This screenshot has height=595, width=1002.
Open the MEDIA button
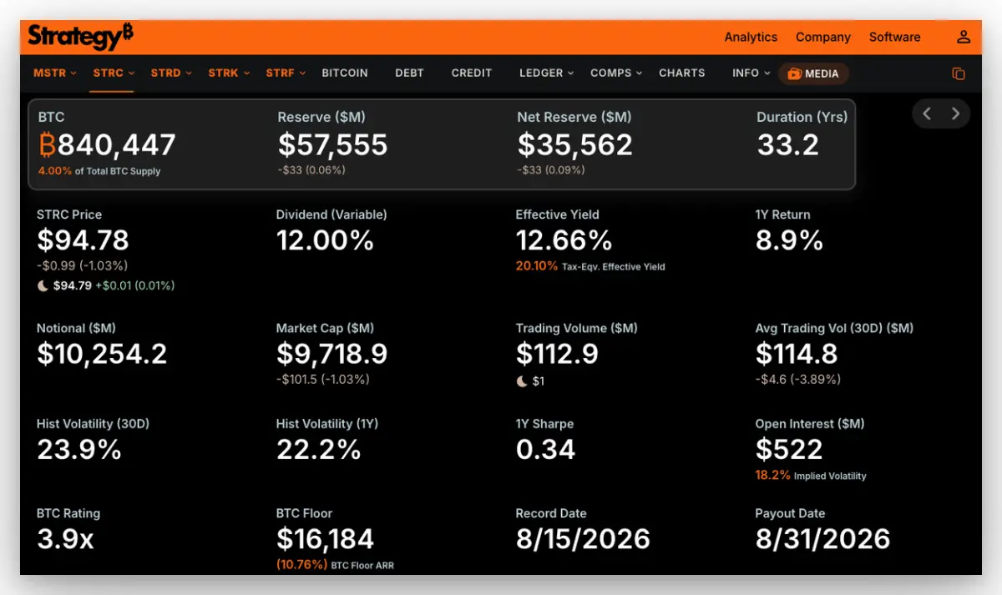(813, 73)
